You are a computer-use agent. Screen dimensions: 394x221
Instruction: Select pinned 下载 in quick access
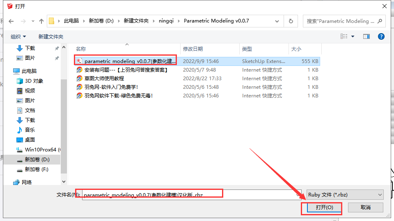coord(30,48)
